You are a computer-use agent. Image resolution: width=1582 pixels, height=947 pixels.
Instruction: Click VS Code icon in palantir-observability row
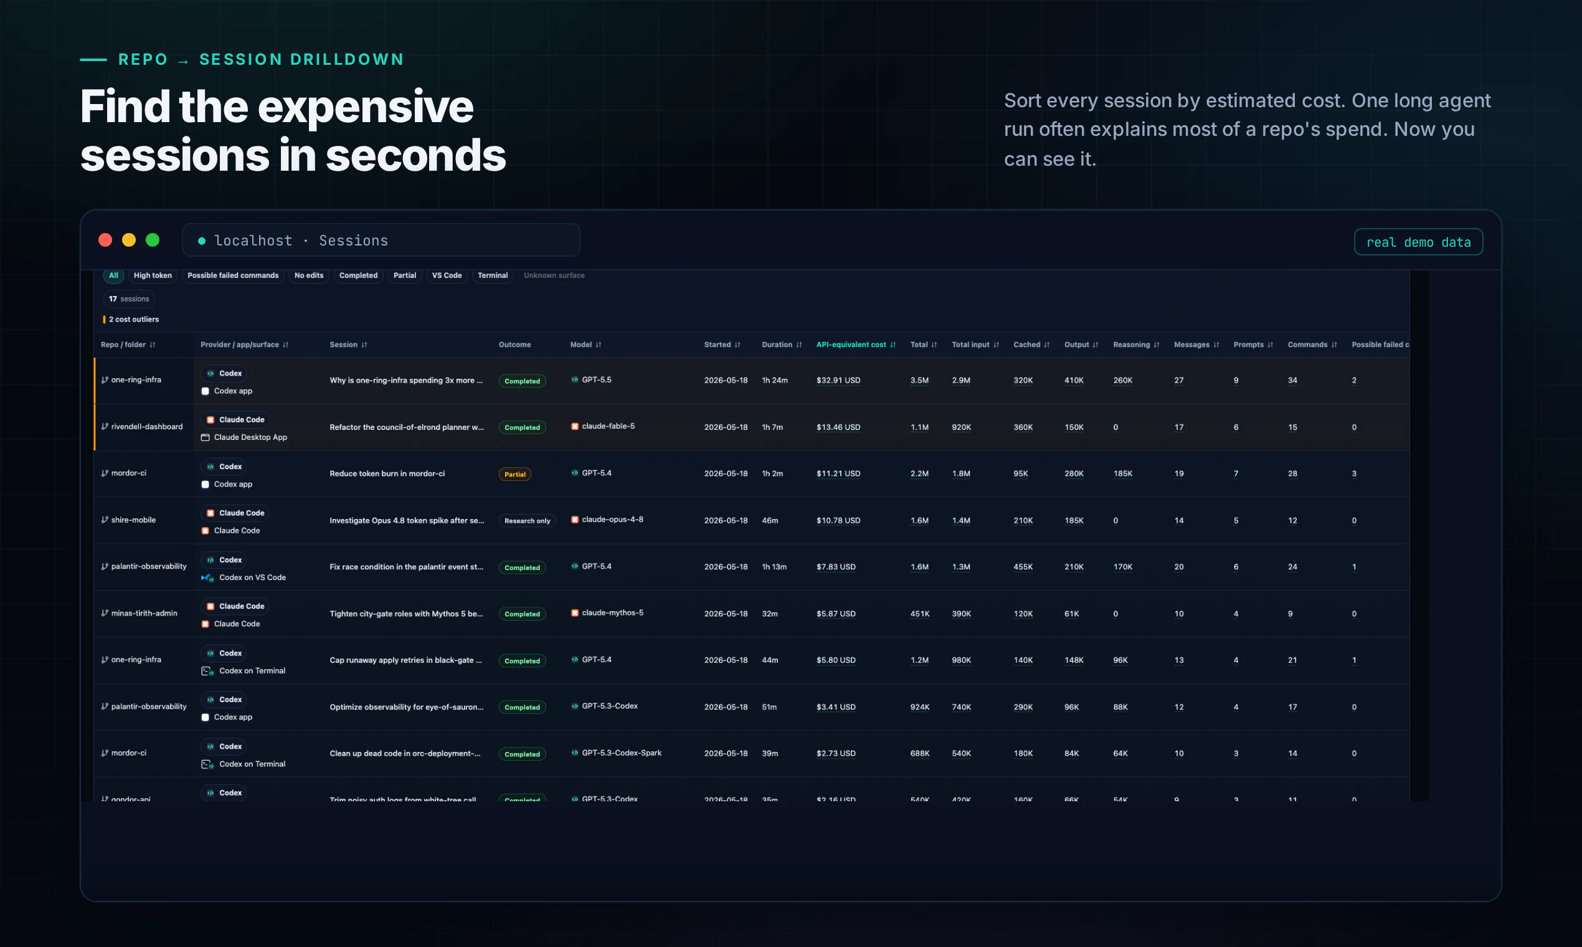click(x=207, y=578)
